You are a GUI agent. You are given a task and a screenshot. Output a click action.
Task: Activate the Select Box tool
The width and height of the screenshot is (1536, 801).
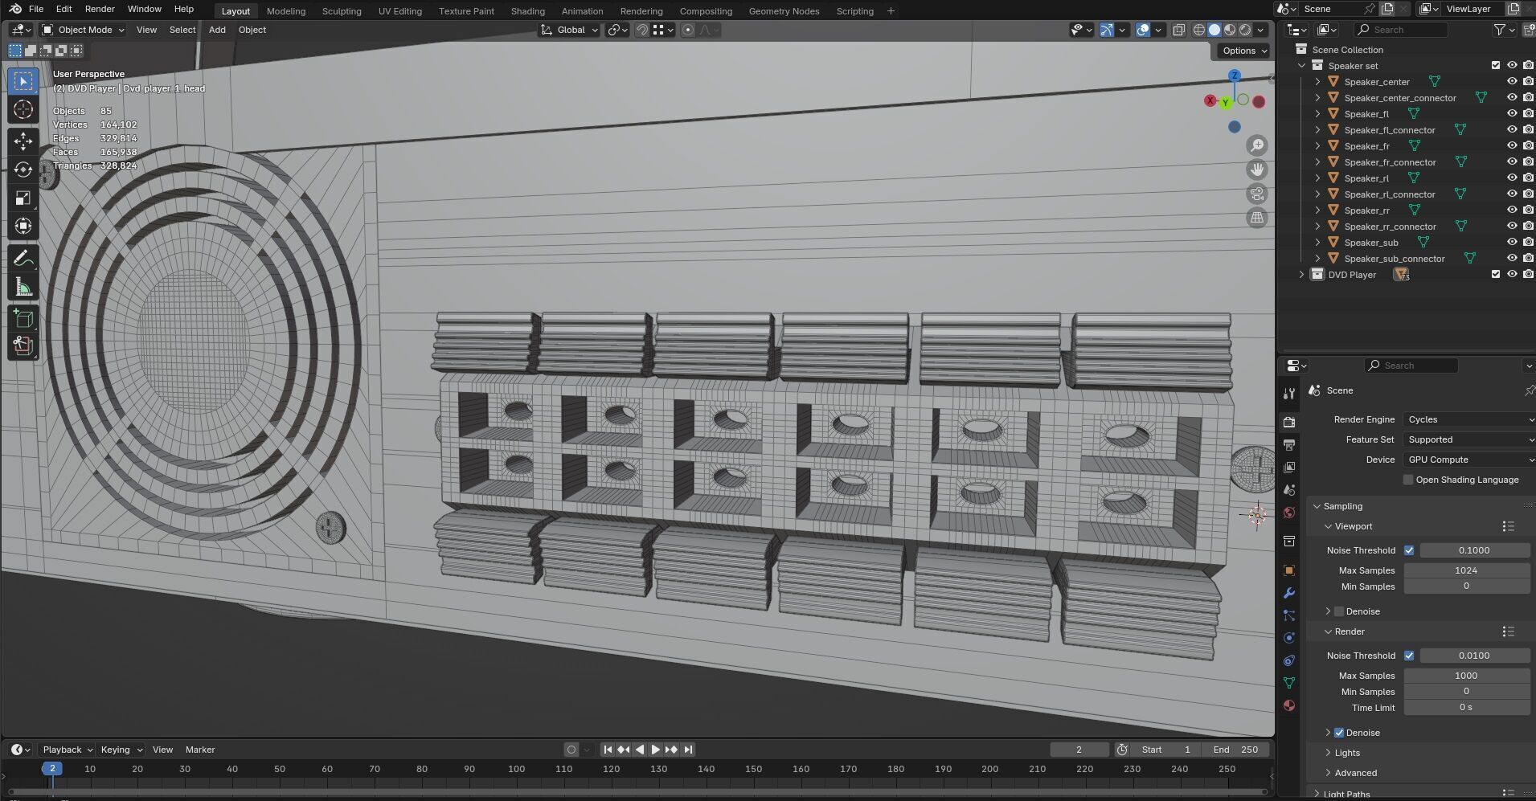pyautogui.click(x=23, y=81)
